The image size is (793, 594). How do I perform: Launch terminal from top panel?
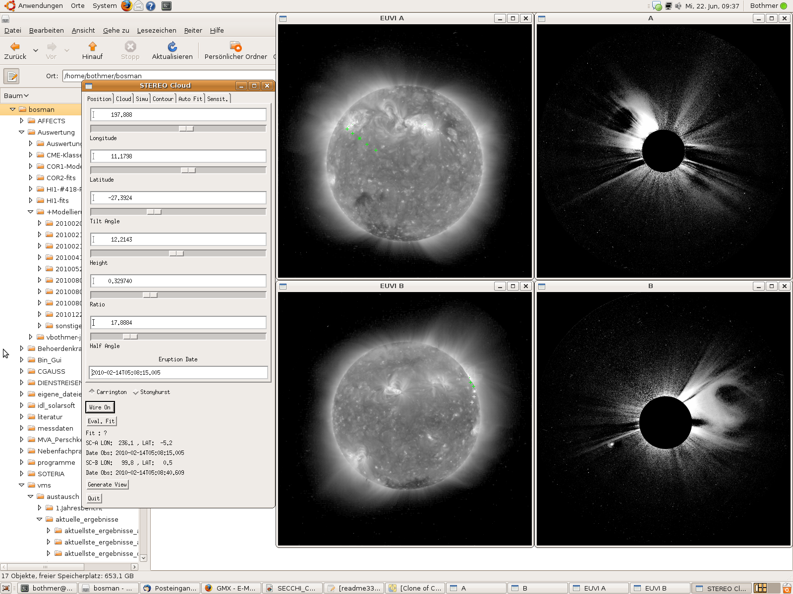click(167, 6)
